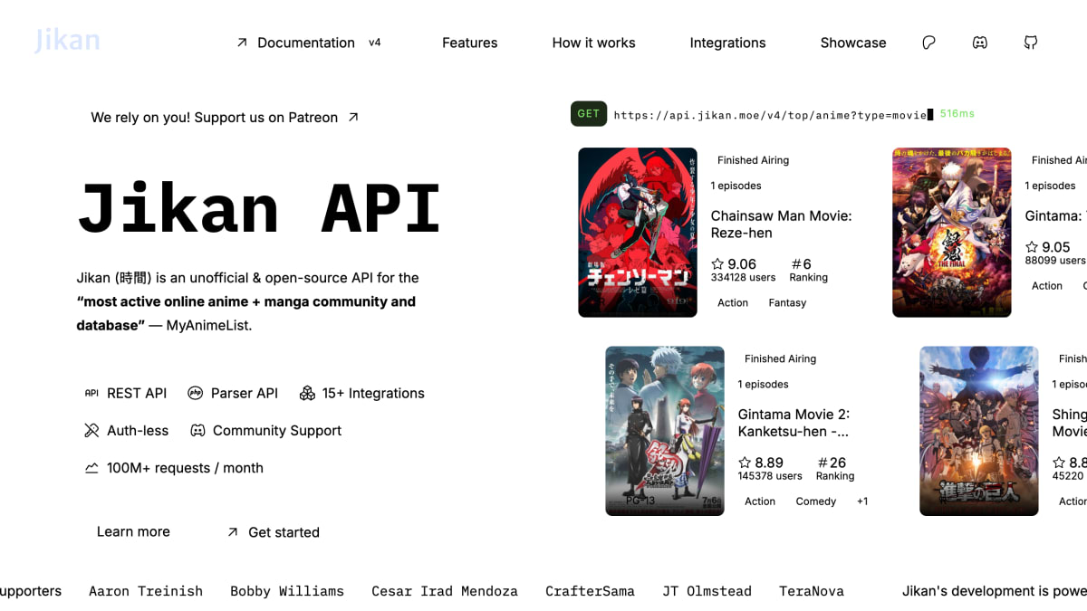Click the REST API icon

point(91,393)
